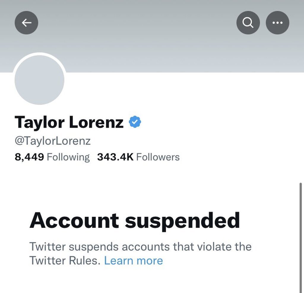Click the Account suspended heading

[x=135, y=221]
